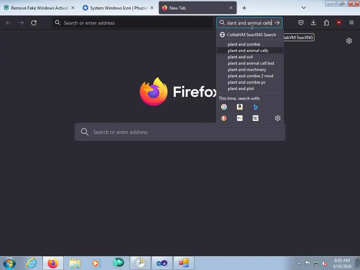Click the uBlock Origin shield icon
The height and width of the screenshot is (270, 360).
[339, 22]
